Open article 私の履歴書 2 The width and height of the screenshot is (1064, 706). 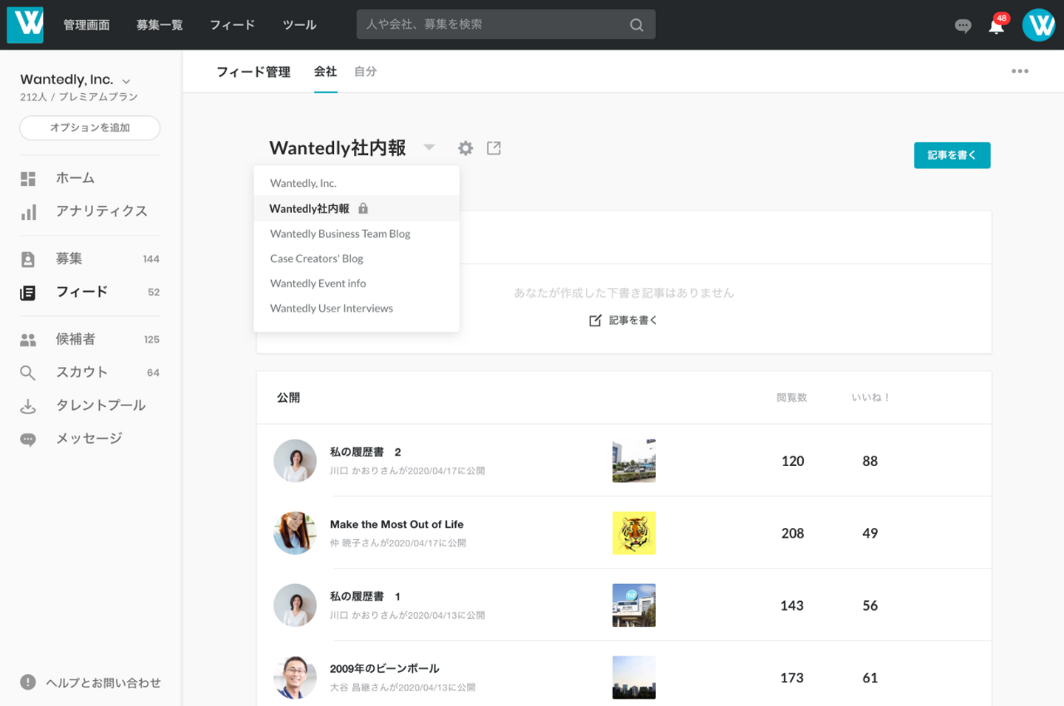[365, 452]
